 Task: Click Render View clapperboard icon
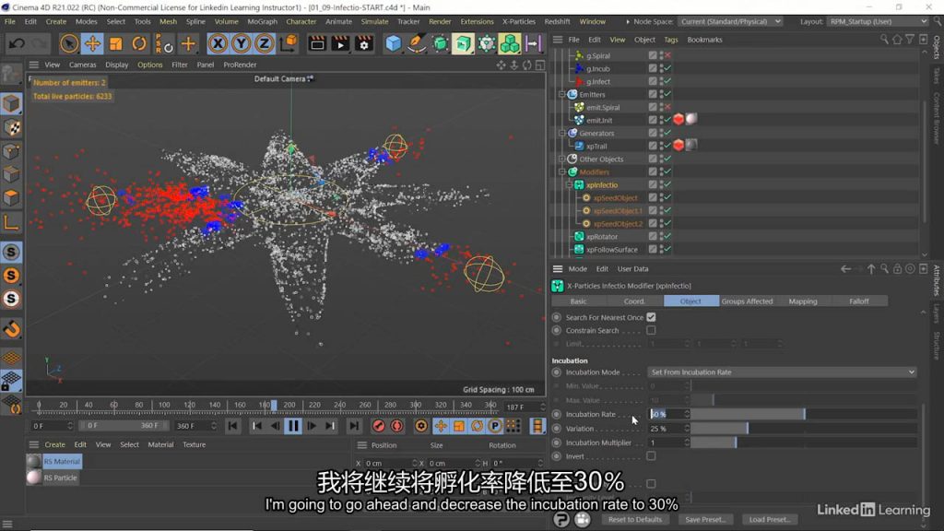[x=317, y=44]
